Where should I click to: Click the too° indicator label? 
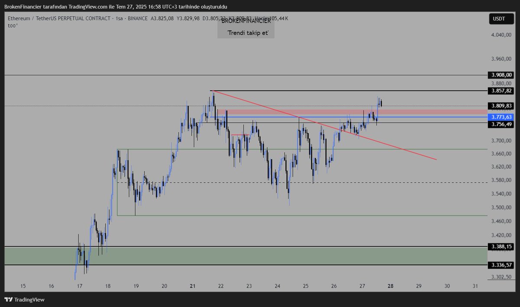pos(13,26)
